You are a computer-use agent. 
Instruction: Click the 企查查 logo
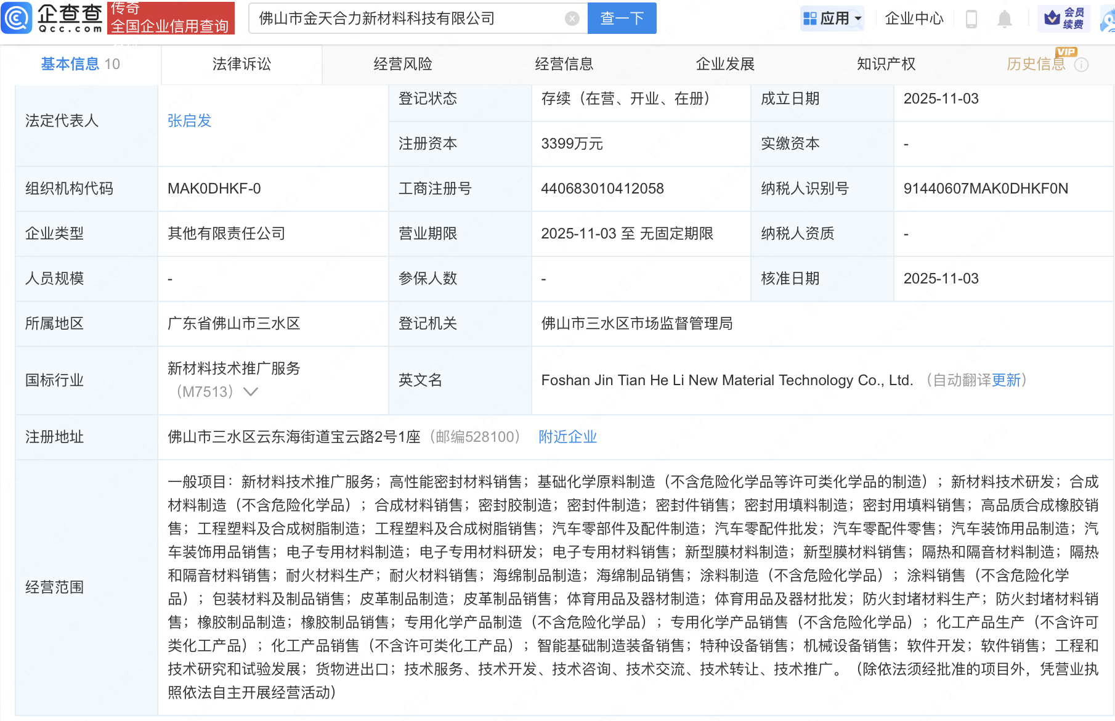[x=52, y=18]
